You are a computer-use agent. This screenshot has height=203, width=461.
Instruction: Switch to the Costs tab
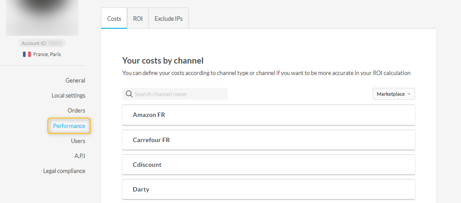(114, 19)
